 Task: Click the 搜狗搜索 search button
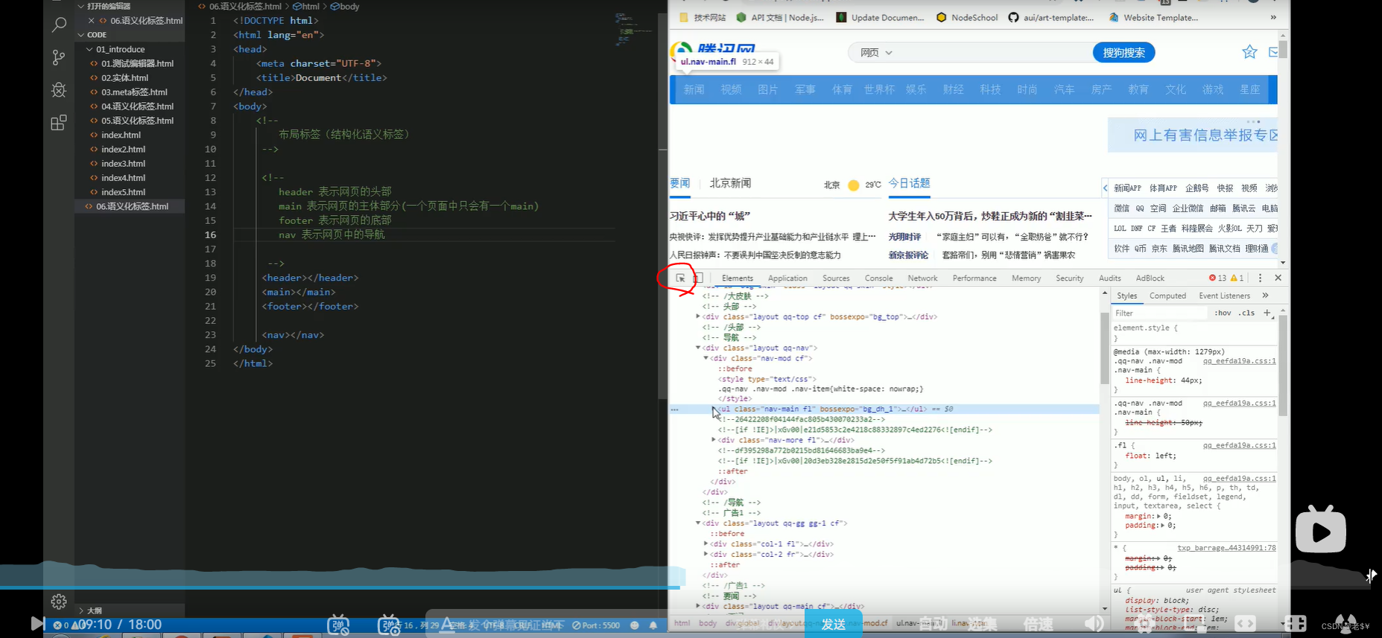[1123, 52]
